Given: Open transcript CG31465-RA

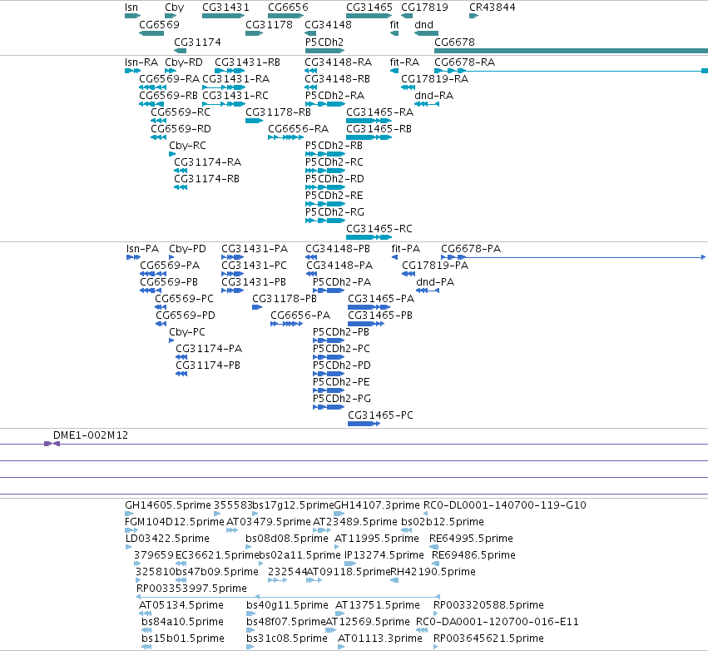Looking at the screenshot, I should [369, 121].
